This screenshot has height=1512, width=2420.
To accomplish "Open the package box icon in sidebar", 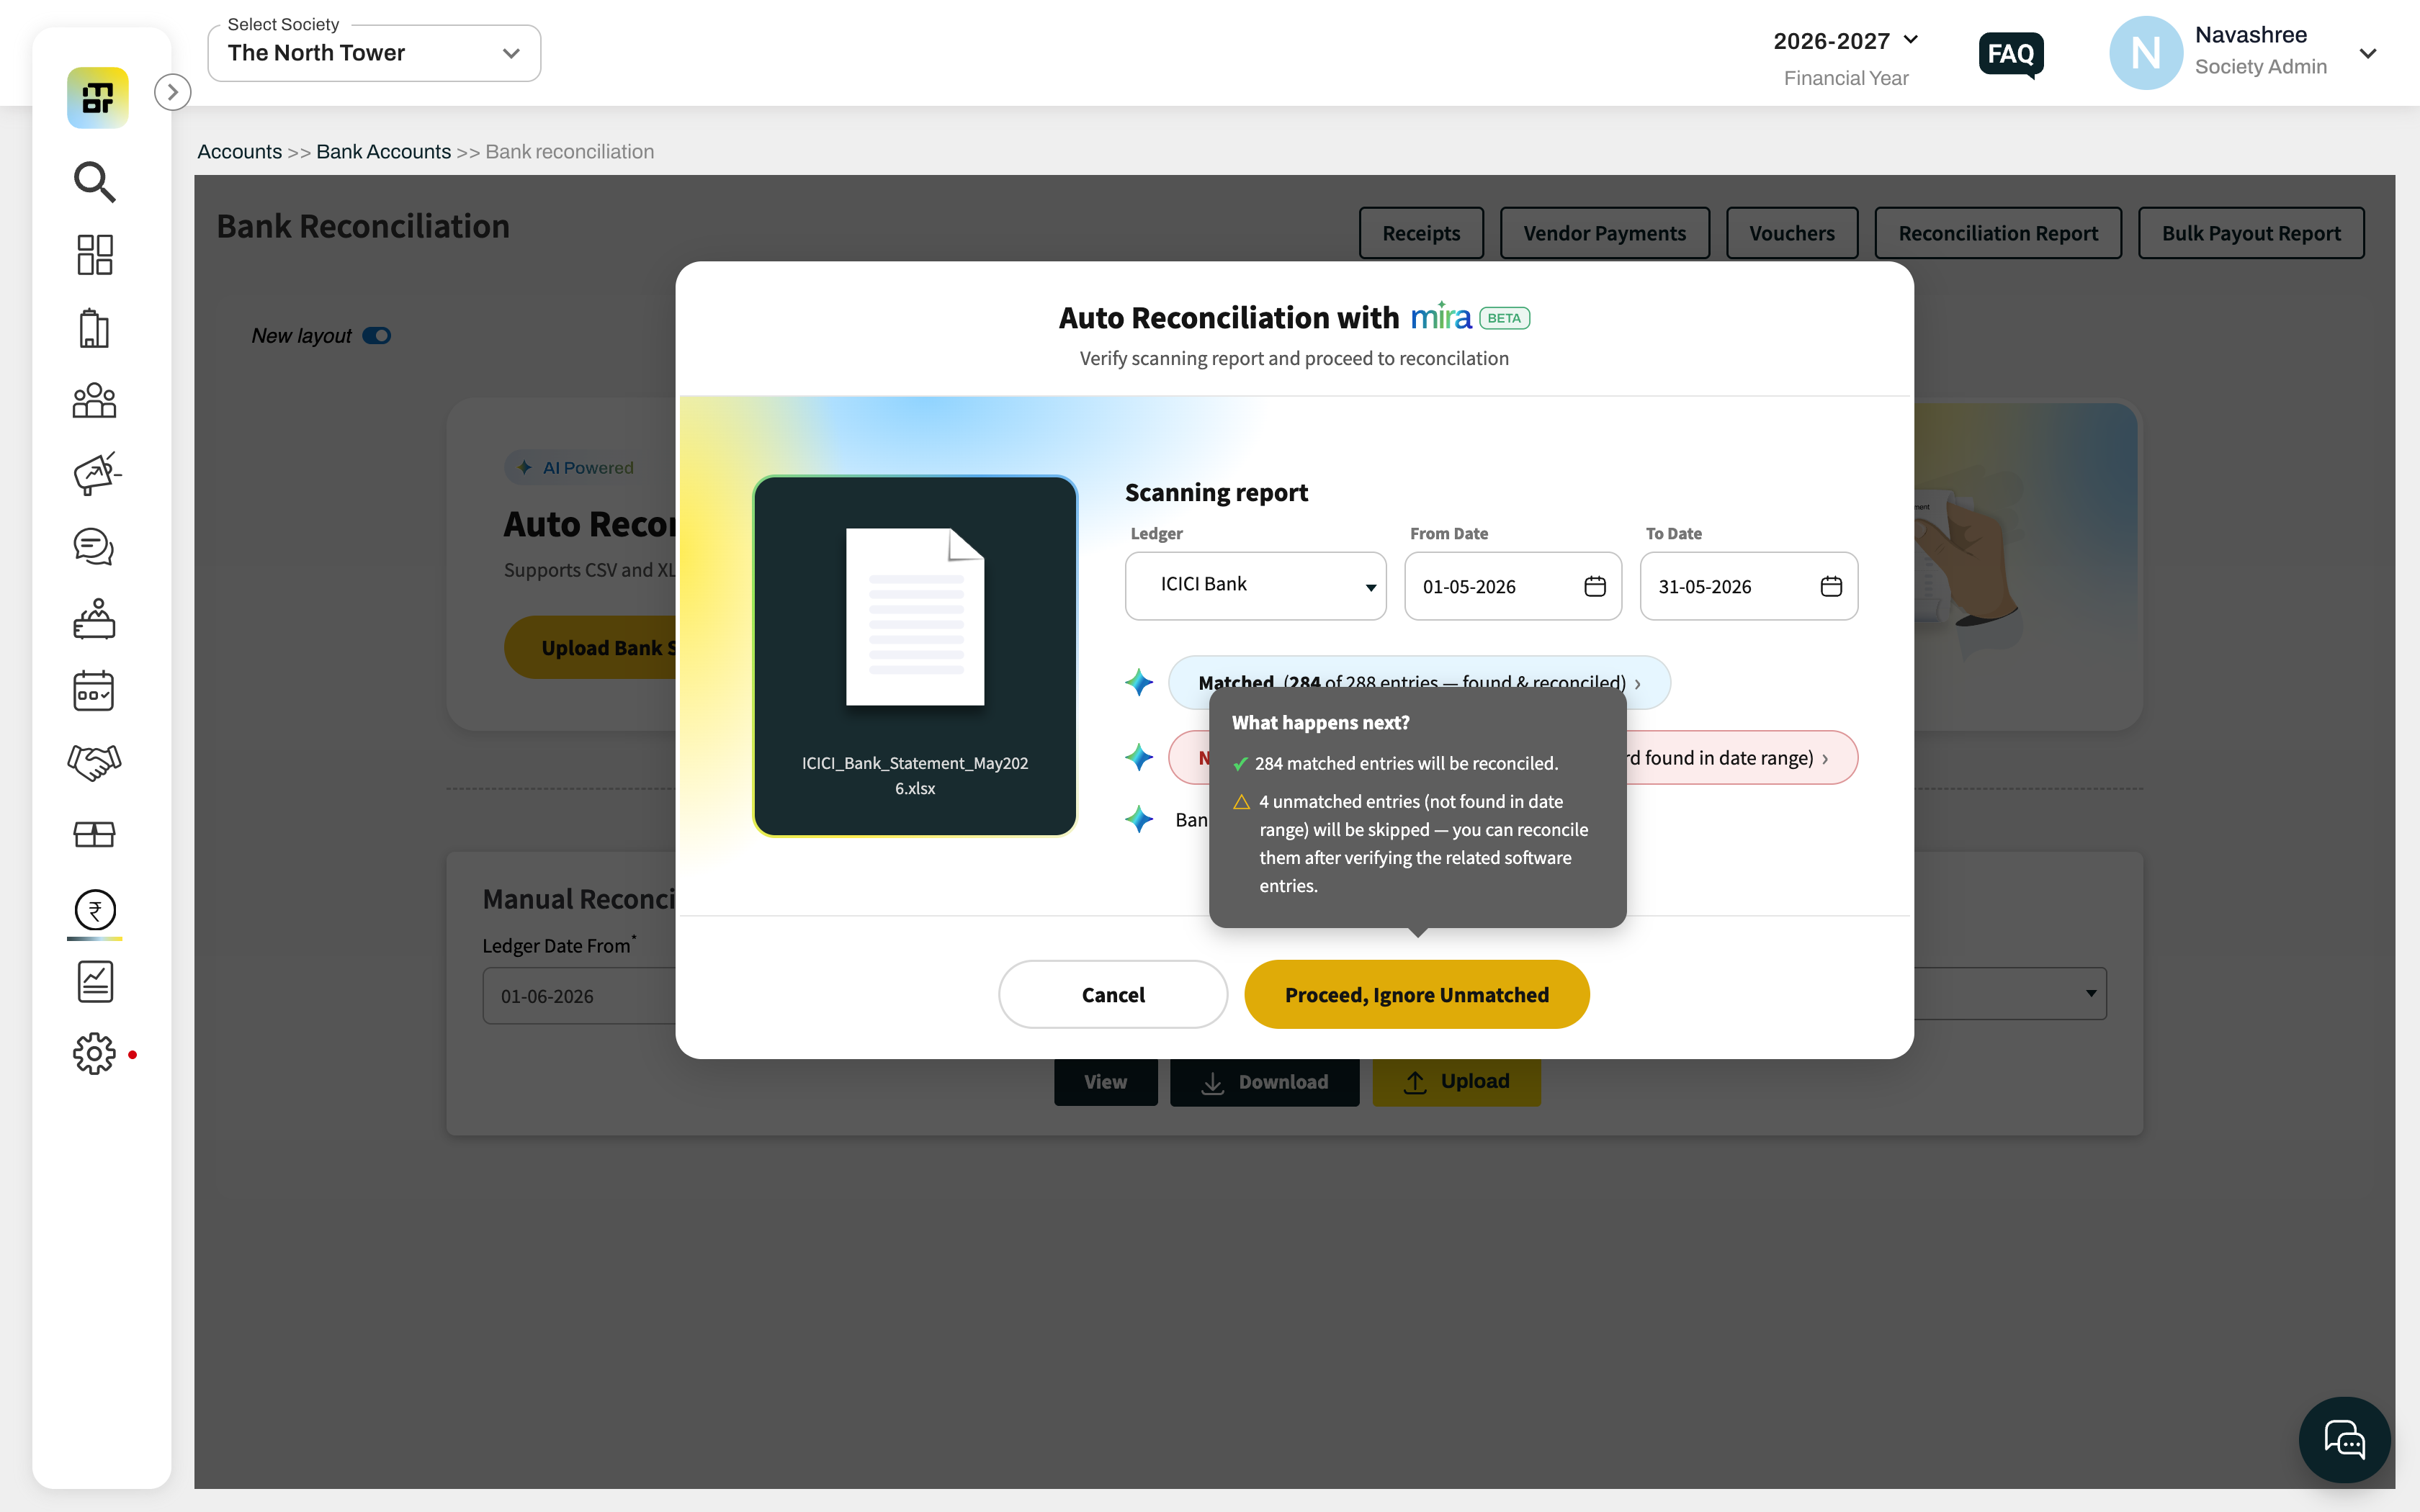I will 94,834.
